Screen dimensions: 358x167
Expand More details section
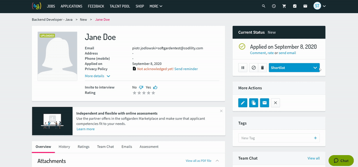[97, 76]
